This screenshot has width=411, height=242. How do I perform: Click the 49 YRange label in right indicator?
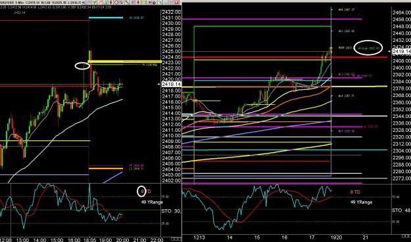(x=361, y=202)
